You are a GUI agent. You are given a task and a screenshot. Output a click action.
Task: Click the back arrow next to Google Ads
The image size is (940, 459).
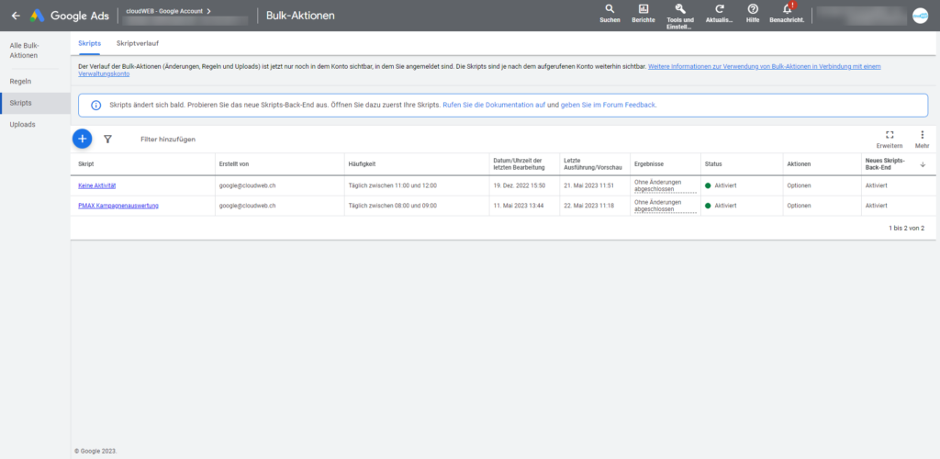coord(16,16)
